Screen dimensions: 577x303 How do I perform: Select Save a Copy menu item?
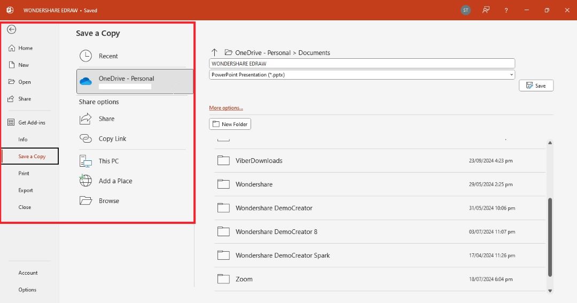[x=30, y=156]
